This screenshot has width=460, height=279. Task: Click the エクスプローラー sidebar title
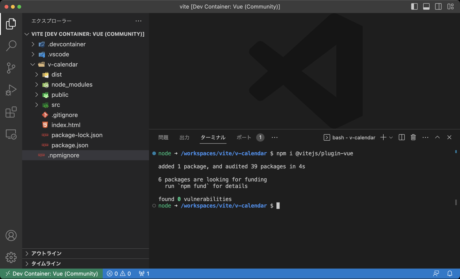point(51,21)
